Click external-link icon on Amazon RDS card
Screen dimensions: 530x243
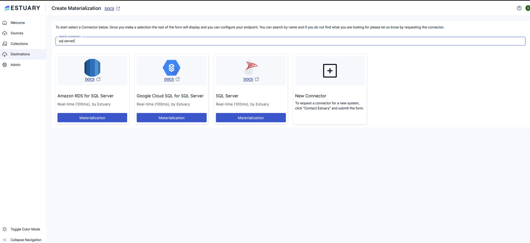pyautogui.click(x=98, y=79)
